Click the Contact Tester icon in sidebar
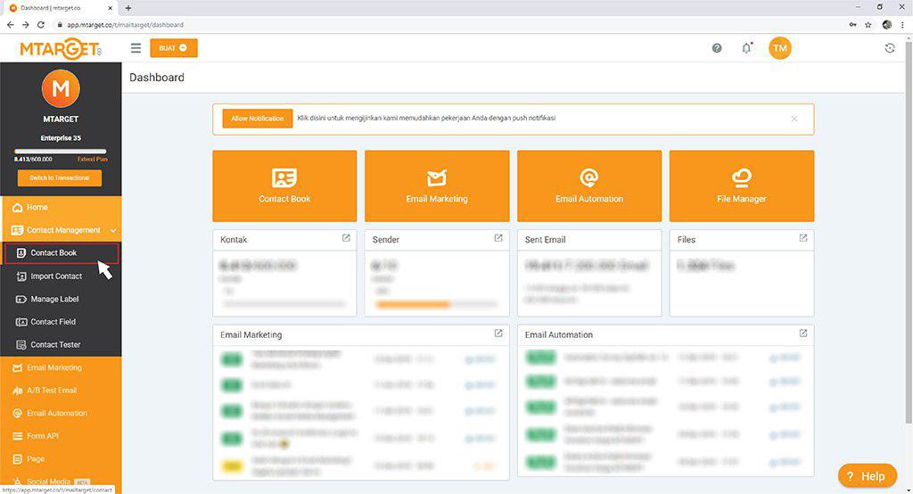 tap(21, 345)
